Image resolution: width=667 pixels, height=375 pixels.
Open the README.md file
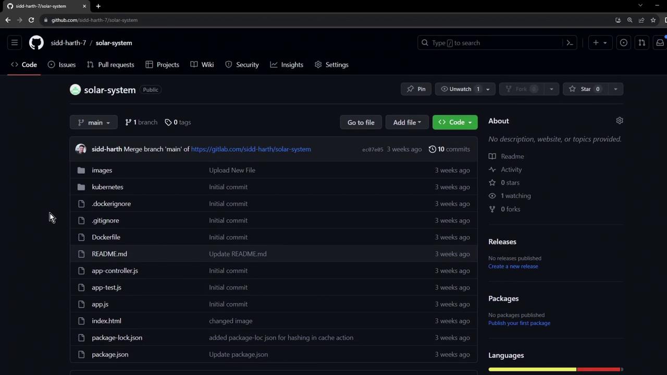click(109, 254)
